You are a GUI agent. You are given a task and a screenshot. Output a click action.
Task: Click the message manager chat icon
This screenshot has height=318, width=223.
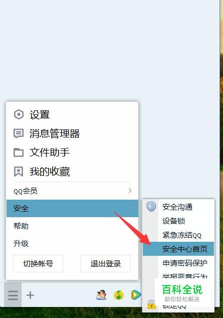pyautogui.click(x=19, y=133)
